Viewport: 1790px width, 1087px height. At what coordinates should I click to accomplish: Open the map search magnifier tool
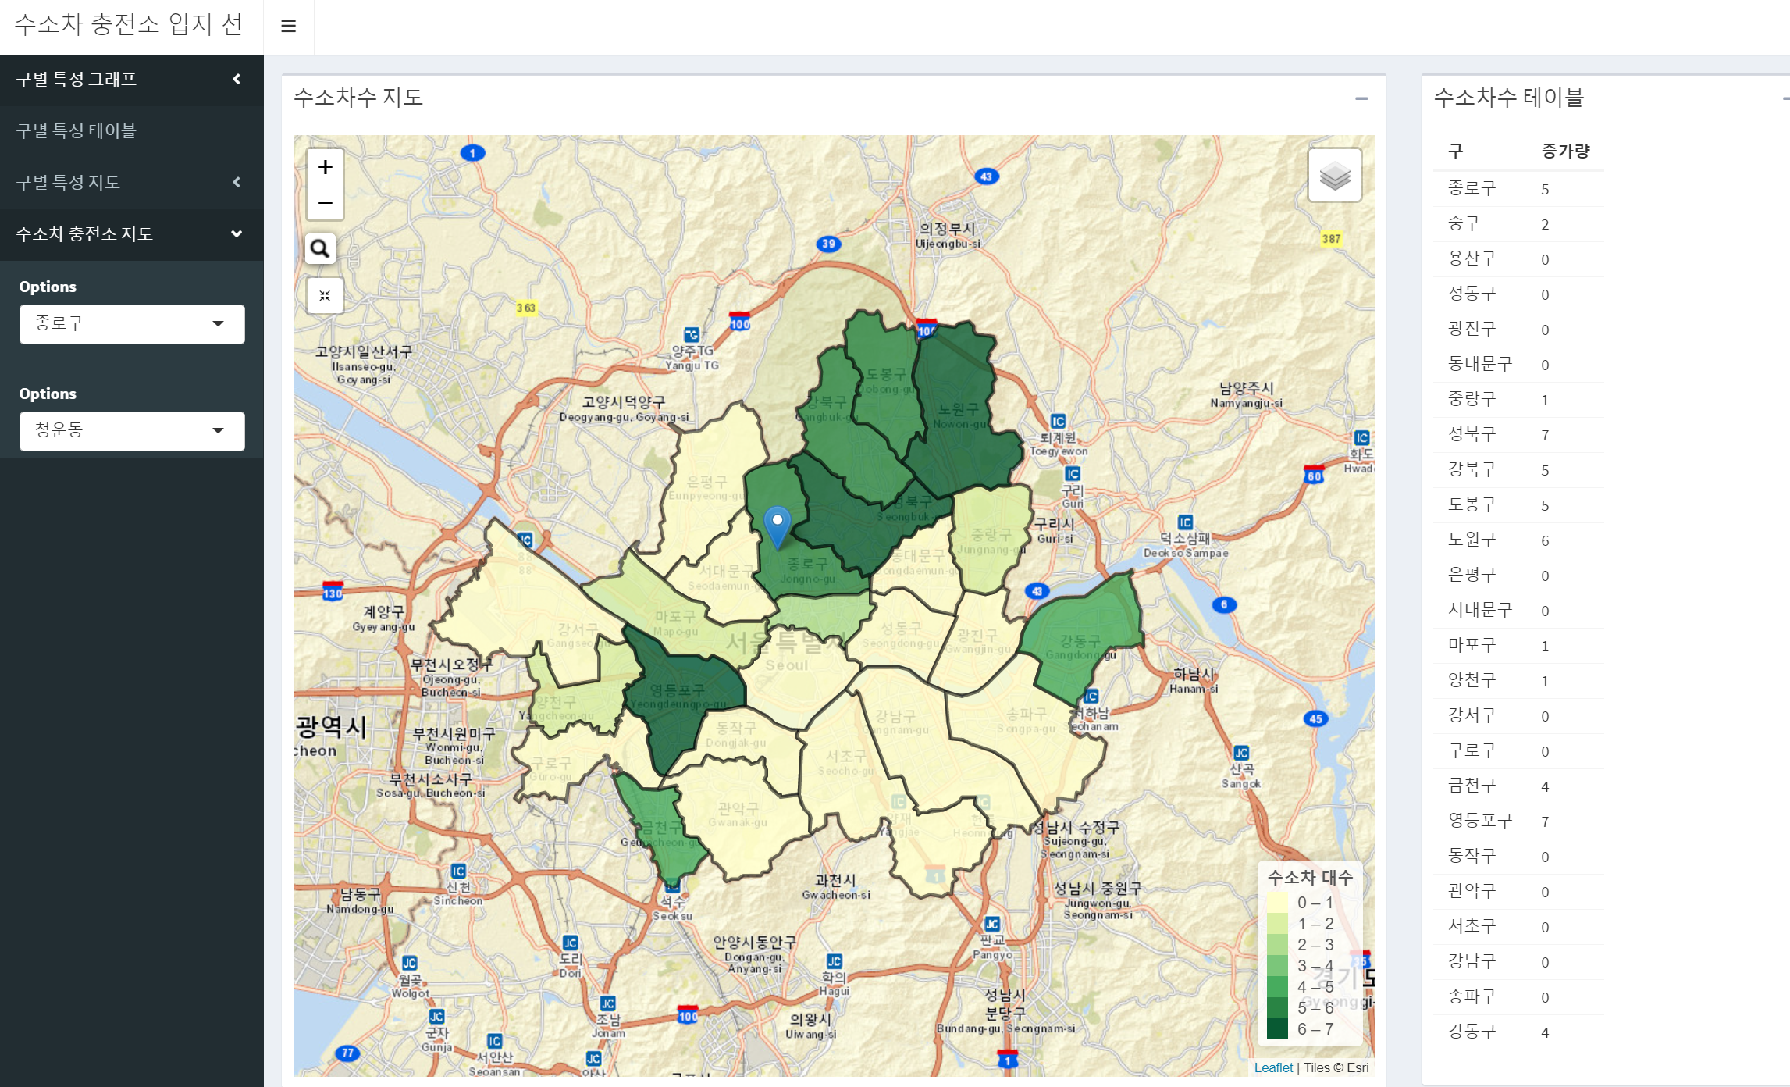pyautogui.click(x=319, y=248)
